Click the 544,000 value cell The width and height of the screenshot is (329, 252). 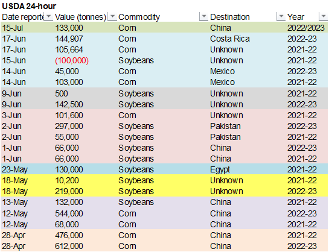69,213
